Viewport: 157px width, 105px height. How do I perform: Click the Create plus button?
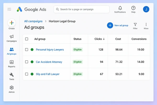click(12, 23)
